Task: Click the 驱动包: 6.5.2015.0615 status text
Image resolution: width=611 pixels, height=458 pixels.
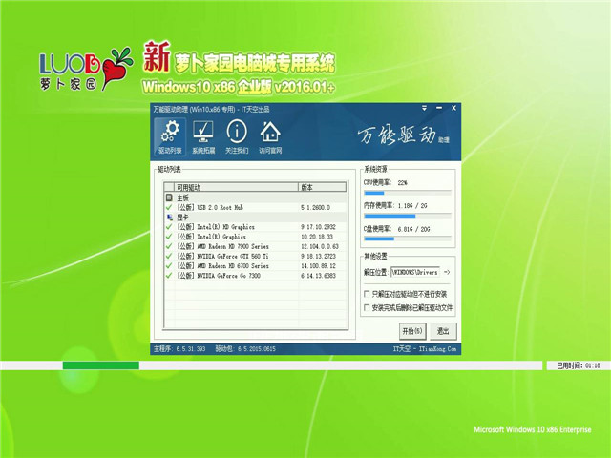Action: click(x=245, y=349)
